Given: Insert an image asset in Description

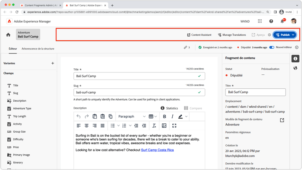Looking at the screenshot, I should click(x=164, y=125).
